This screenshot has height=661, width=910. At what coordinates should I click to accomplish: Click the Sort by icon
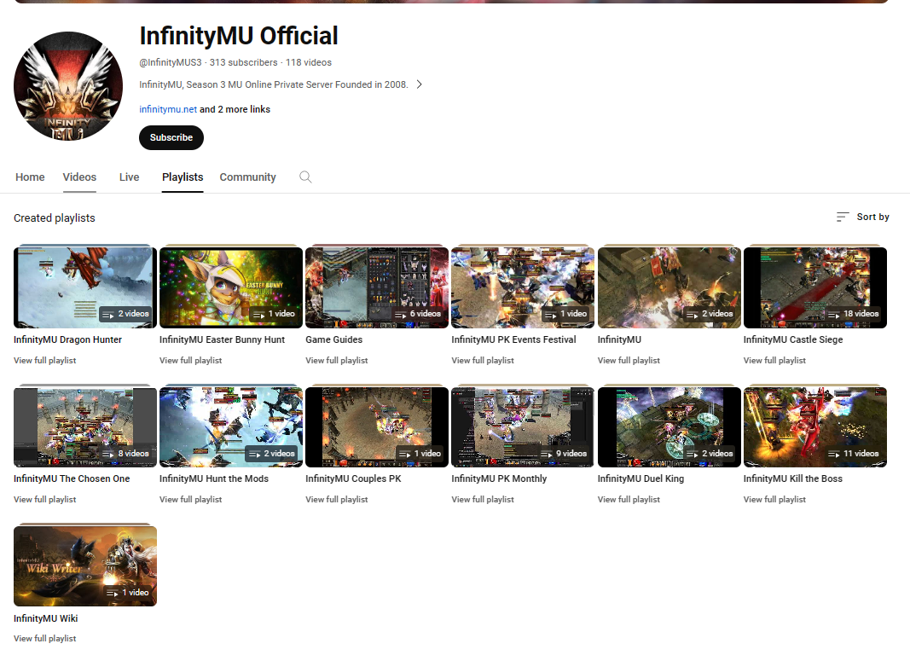(843, 217)
